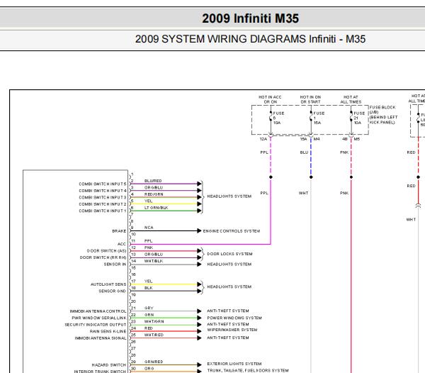Click the "NCA" wire label at pin 9
Viewport: 425px width, 373px height.
pyautogui.click(x=149, y=228)
